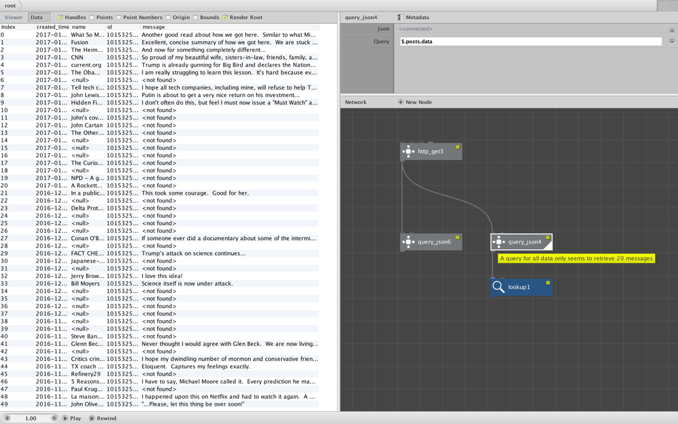Click the query_json6 node icon
Viewport: 678px width, 424px height.
[x=408, y=242]
